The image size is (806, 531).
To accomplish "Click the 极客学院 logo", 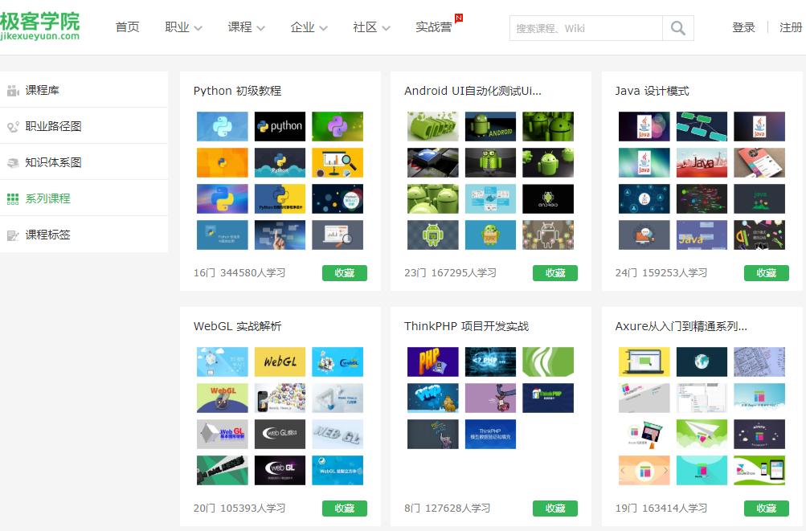I will click(x=40, y=26).
